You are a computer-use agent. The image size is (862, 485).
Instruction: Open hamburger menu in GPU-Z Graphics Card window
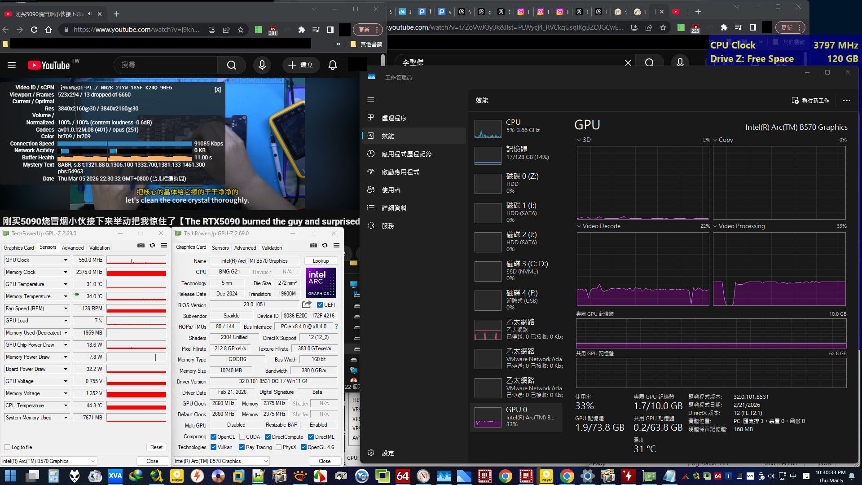[336, 245]
